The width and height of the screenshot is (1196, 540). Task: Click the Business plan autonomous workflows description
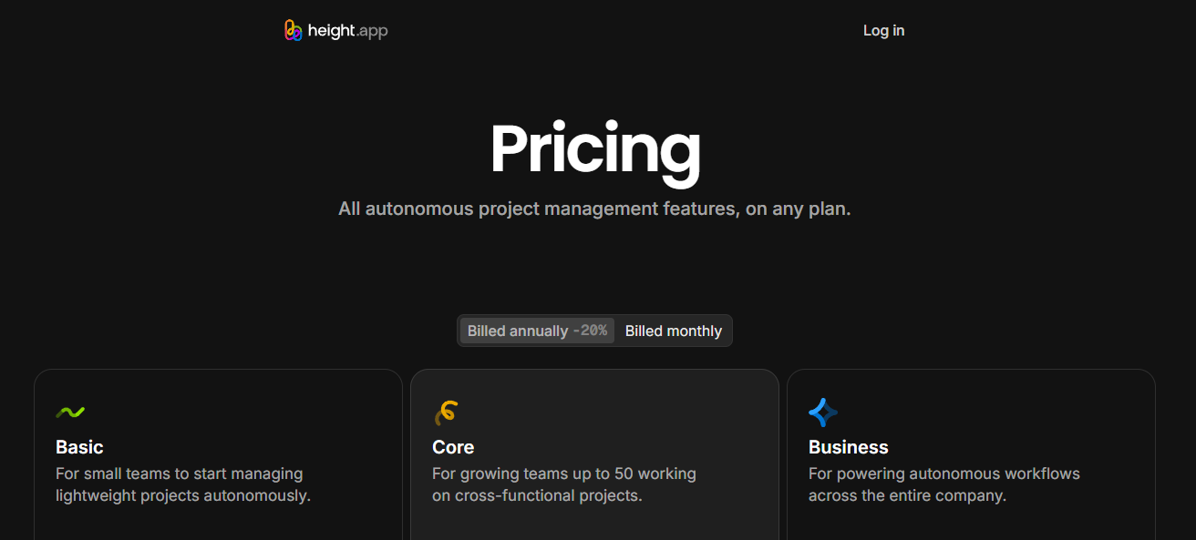coord(944,484)
